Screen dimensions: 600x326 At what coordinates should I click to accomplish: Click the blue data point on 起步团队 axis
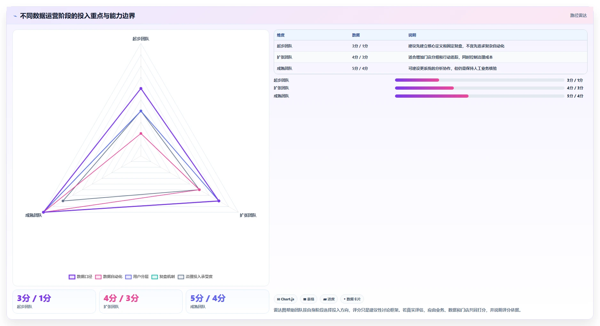[141, 111]
